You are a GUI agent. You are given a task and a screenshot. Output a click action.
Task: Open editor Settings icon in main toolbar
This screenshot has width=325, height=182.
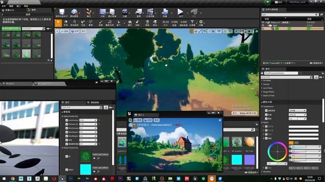point(125,12)
